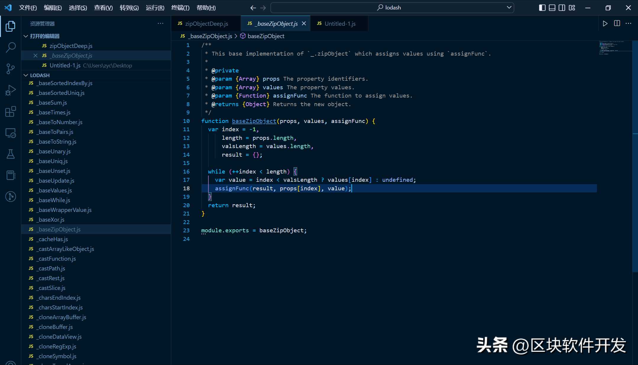Open the Explorer view in activity bar
This screenshot has height=365, width=638.
[x=10, y=26]
